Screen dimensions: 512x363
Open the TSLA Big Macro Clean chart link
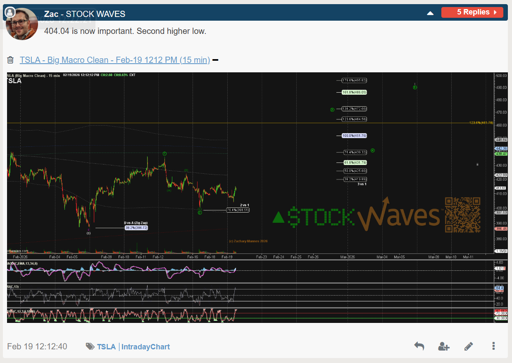[x=114, y=60]
